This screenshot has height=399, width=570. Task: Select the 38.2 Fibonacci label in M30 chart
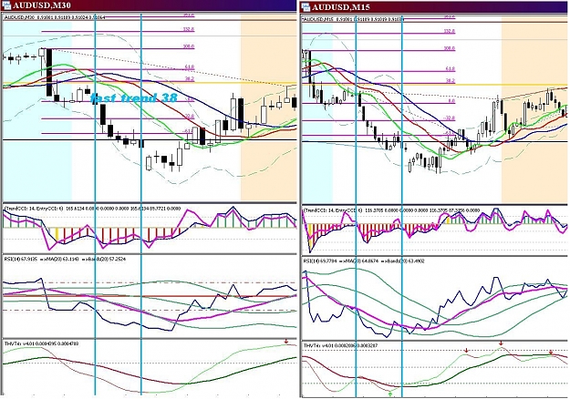point(190,78)
